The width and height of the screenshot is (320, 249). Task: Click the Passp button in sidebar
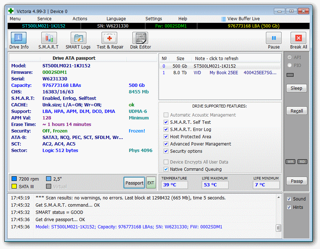(297, 181)
